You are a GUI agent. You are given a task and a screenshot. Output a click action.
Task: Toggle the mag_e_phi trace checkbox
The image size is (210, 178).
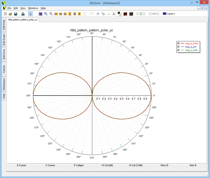[x=178, y=47]
